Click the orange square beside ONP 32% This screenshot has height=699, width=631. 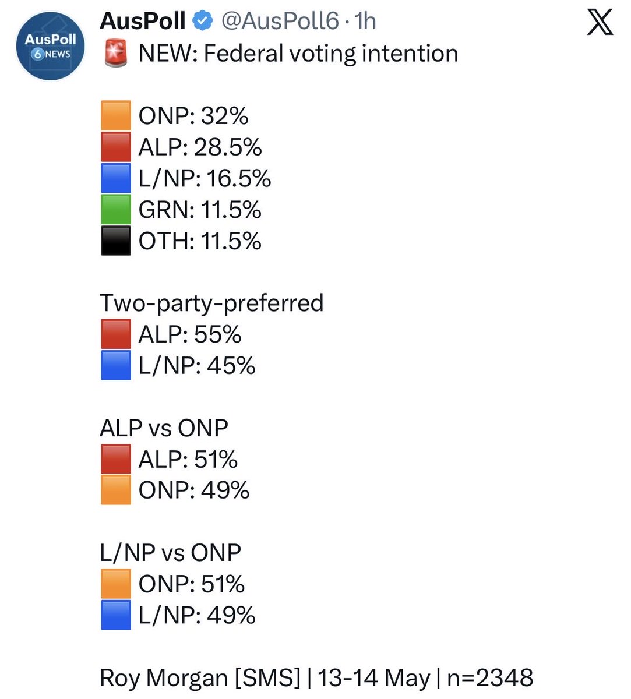click(115, 116)
